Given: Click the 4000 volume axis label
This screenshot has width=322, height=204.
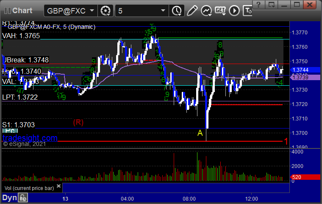Looking at the screenshot, I should click(x=297, y=152).
